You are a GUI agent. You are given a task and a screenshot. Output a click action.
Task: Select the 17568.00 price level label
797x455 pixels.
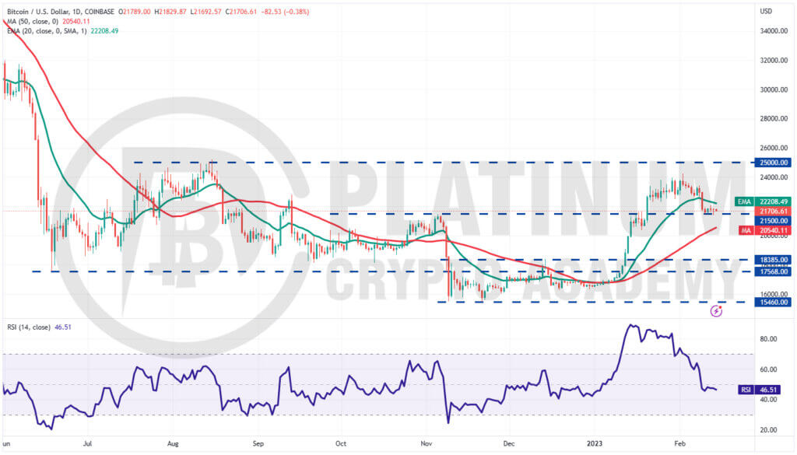(773, 271)
